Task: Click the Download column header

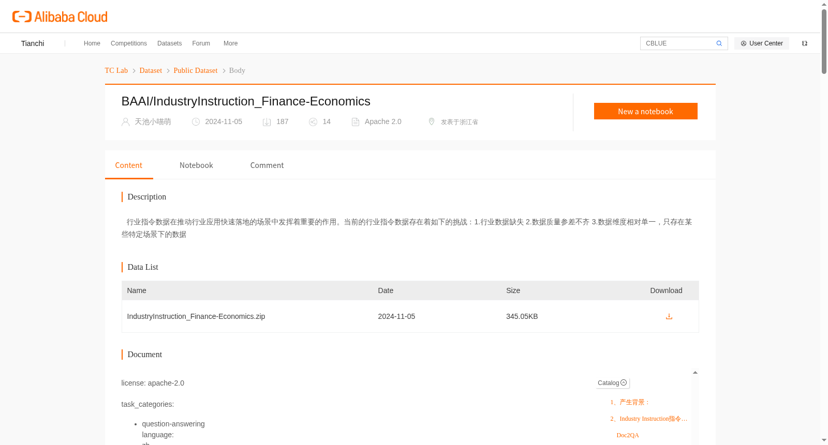Action: 666,290
